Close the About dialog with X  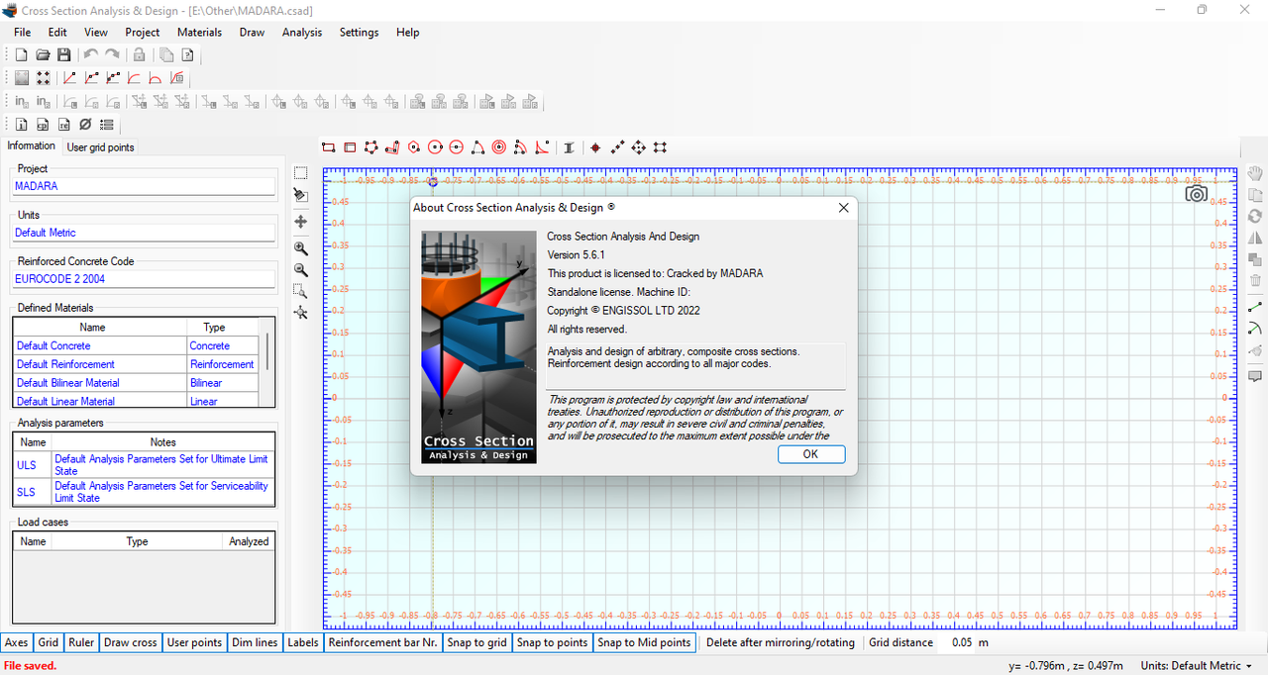tap(844, 208)
